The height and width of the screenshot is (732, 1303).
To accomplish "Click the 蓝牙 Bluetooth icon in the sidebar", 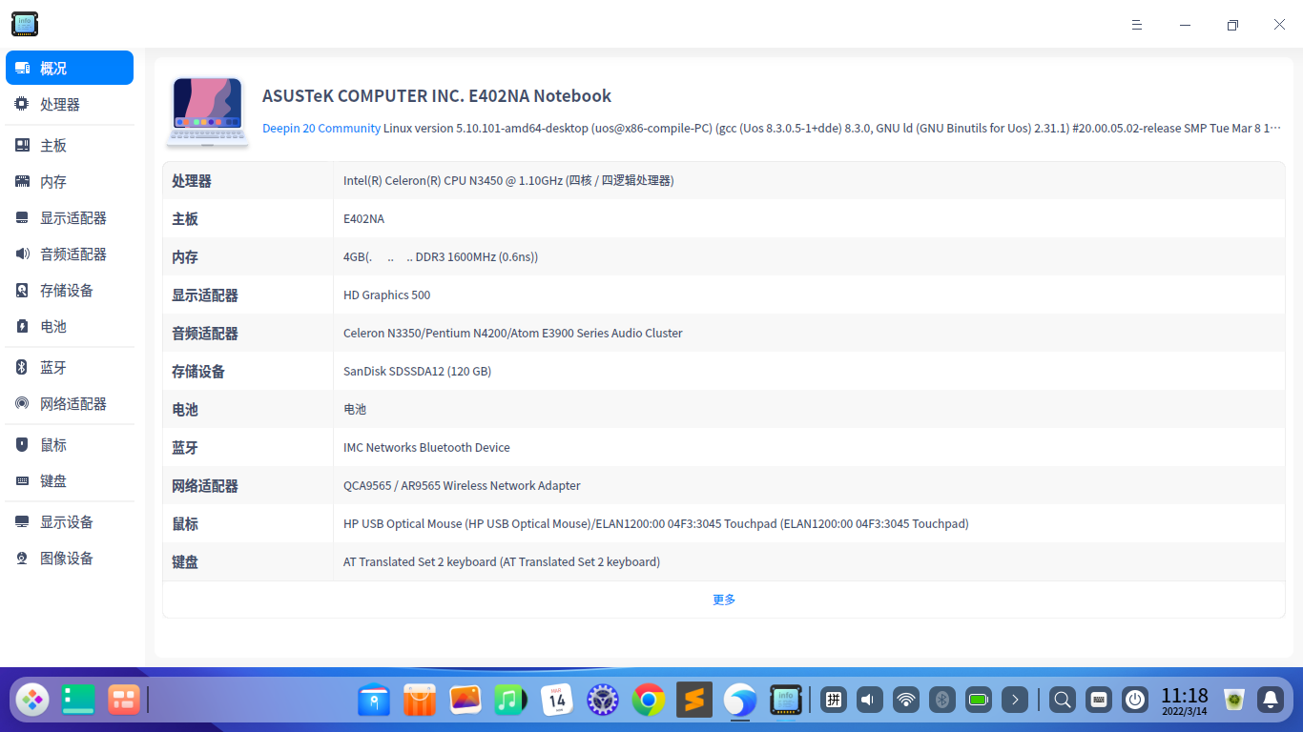I will (22, 367).
